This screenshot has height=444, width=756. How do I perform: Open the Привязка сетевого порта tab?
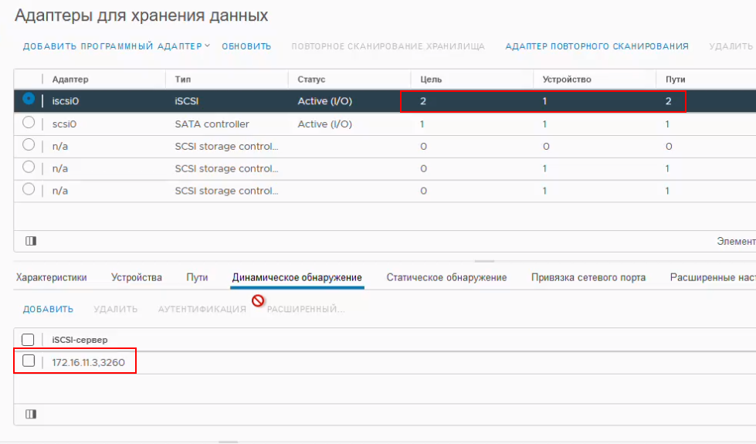(588, 277)
